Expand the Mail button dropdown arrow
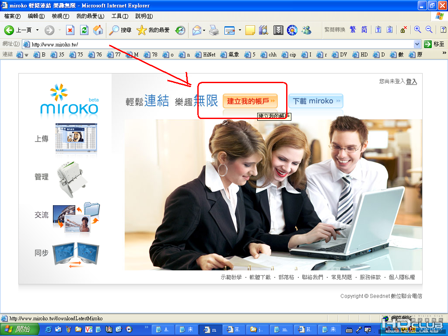This screenshot has width=448, height=336. click(204, 30)
